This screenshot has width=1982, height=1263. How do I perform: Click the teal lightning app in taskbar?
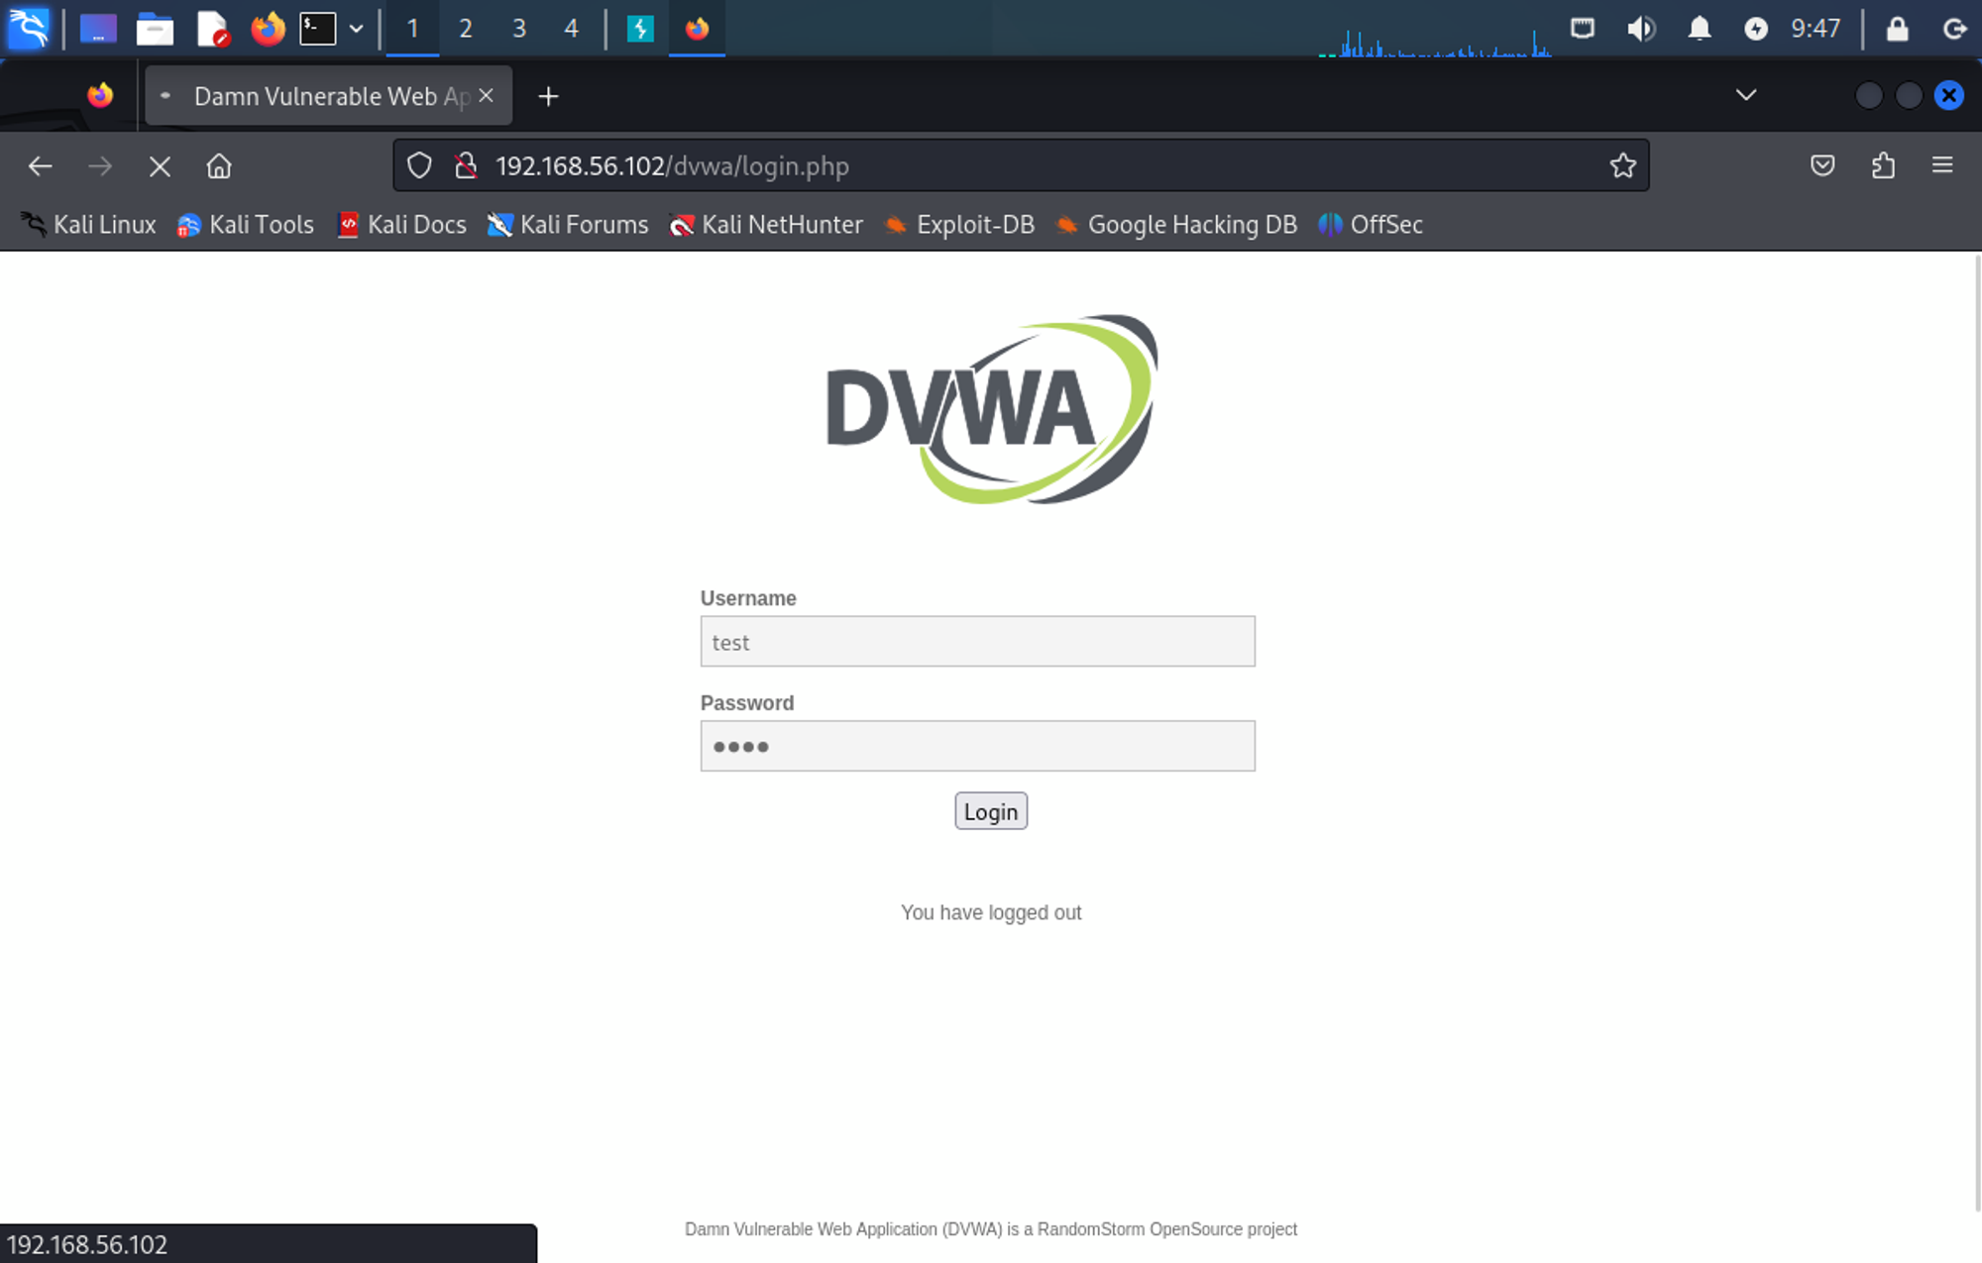point(640,29)
